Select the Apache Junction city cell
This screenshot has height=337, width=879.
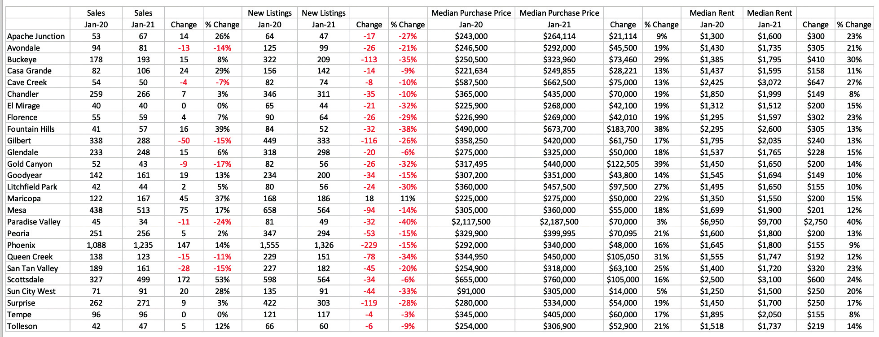tap(36, 36)
